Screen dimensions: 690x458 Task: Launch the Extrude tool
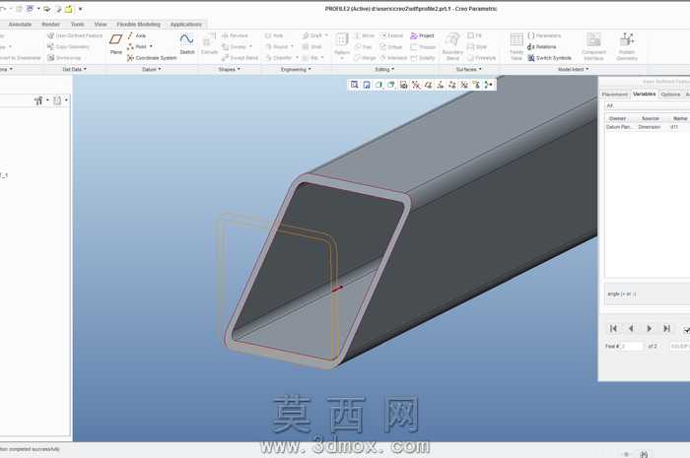pyautogui.click(x=209, y=43)
